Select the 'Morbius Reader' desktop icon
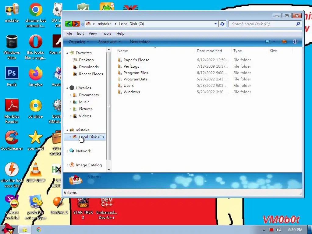This screenshot has width=312, height=234. click(x=12, y=111)
